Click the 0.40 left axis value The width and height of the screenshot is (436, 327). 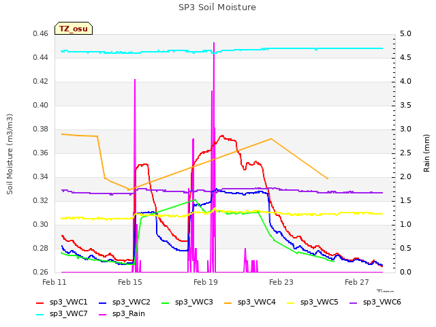click(41, 106)
